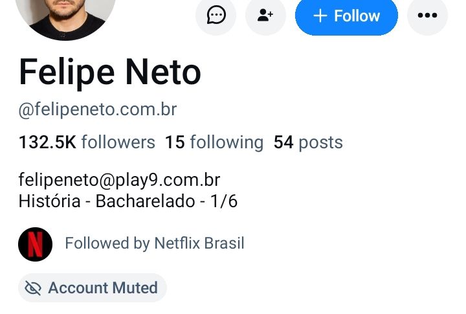This screenshot has width=466, height=314.
Task: Click the word "following" label
Action: pyautogui.click(x=227, y=142)
